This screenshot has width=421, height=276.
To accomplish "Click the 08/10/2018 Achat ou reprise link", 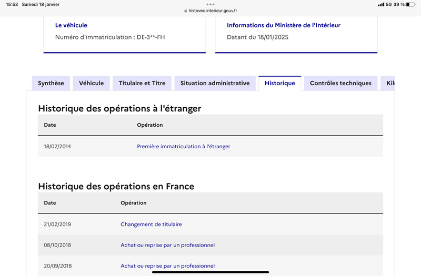I will (167, 245).
